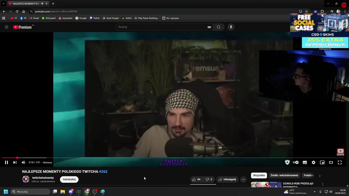Open the browser tab search dropdown
349x196 pixels.
4,4
